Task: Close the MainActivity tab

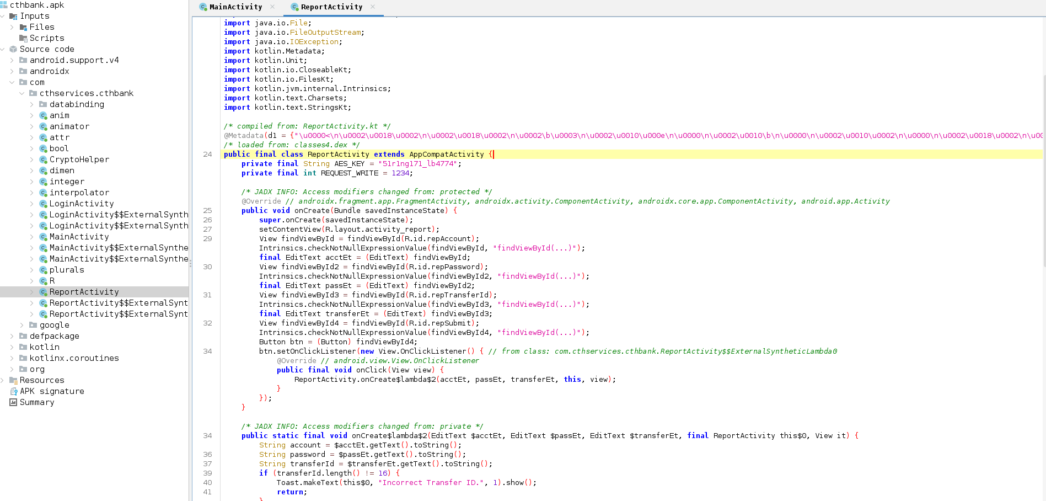Action: pyautogui.click(x=272, y=7)
